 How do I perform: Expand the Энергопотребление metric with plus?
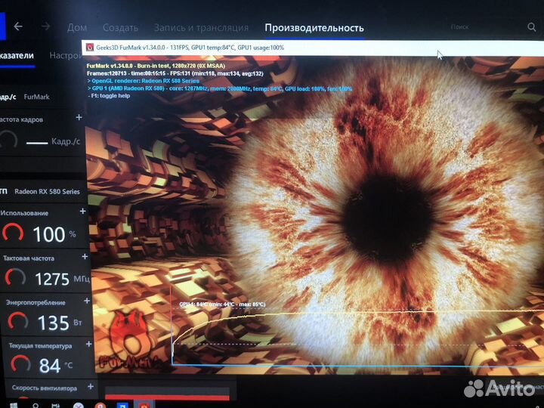pos(88,300)
